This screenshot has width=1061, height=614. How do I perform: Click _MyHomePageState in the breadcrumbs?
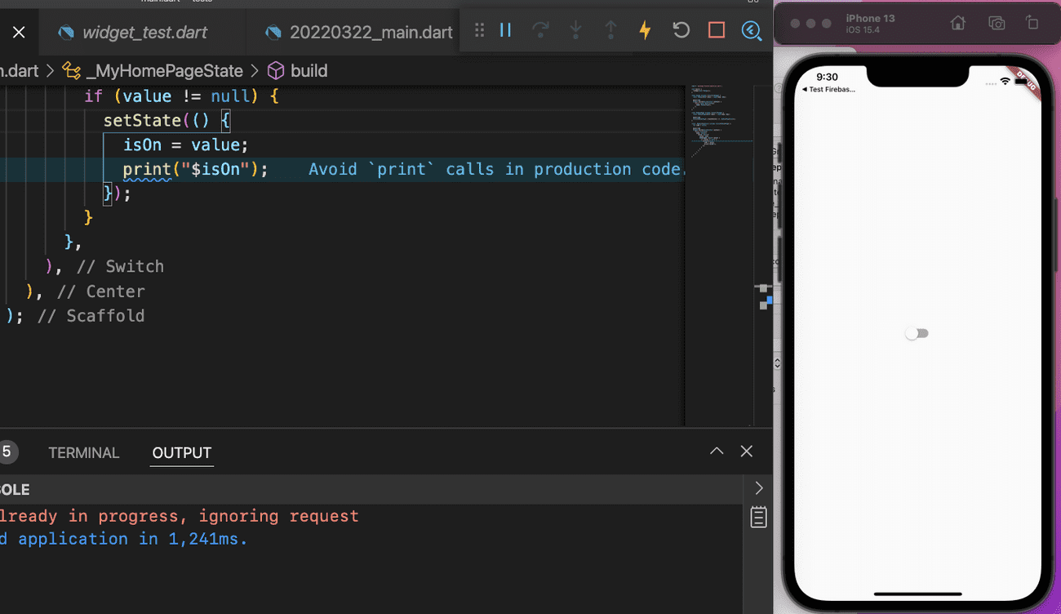(163, 70)
